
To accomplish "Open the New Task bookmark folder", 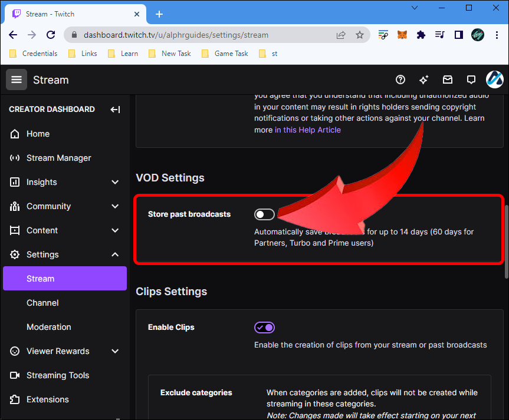I will coord(170,54).
